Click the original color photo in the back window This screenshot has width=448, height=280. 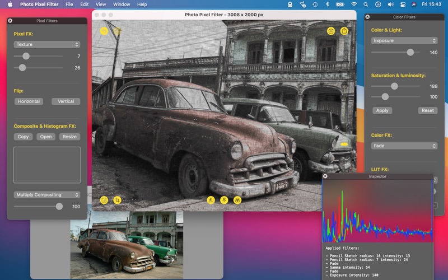[127, 245]
